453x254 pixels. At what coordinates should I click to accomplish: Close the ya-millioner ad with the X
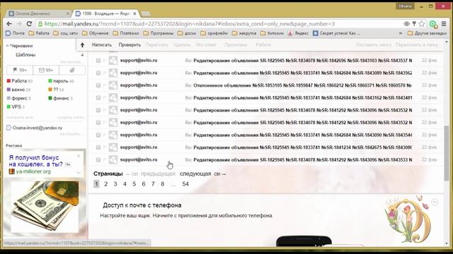point(79,156)
